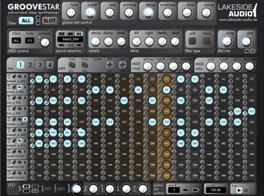
Task: Disable solo on tambu_a_005 slot
Action: [x=25, y=119]
